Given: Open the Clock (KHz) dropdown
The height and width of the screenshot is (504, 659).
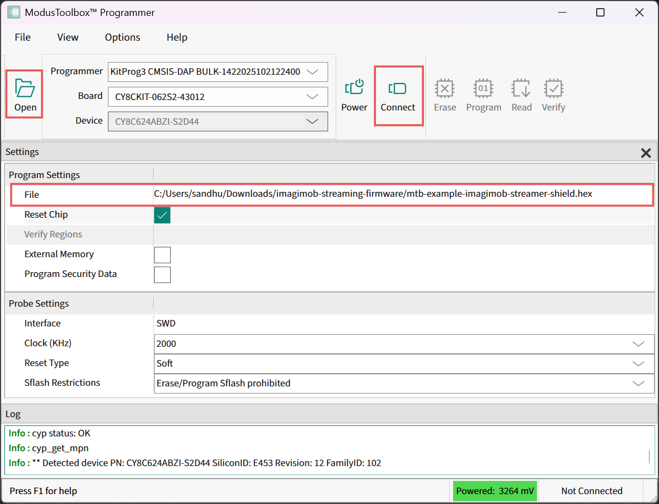Looking at the screenshot, I should 638,344.
